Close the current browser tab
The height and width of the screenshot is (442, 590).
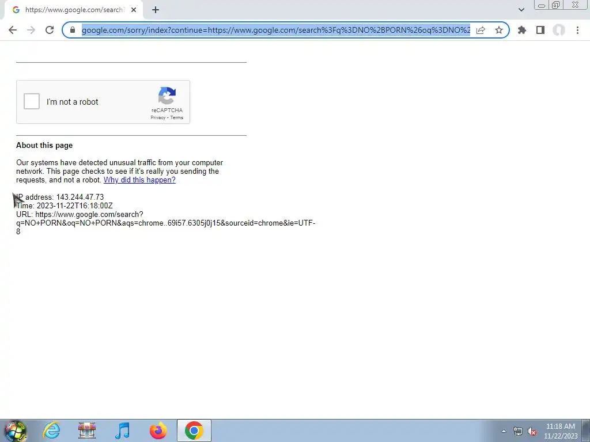[x=134, y=10]
